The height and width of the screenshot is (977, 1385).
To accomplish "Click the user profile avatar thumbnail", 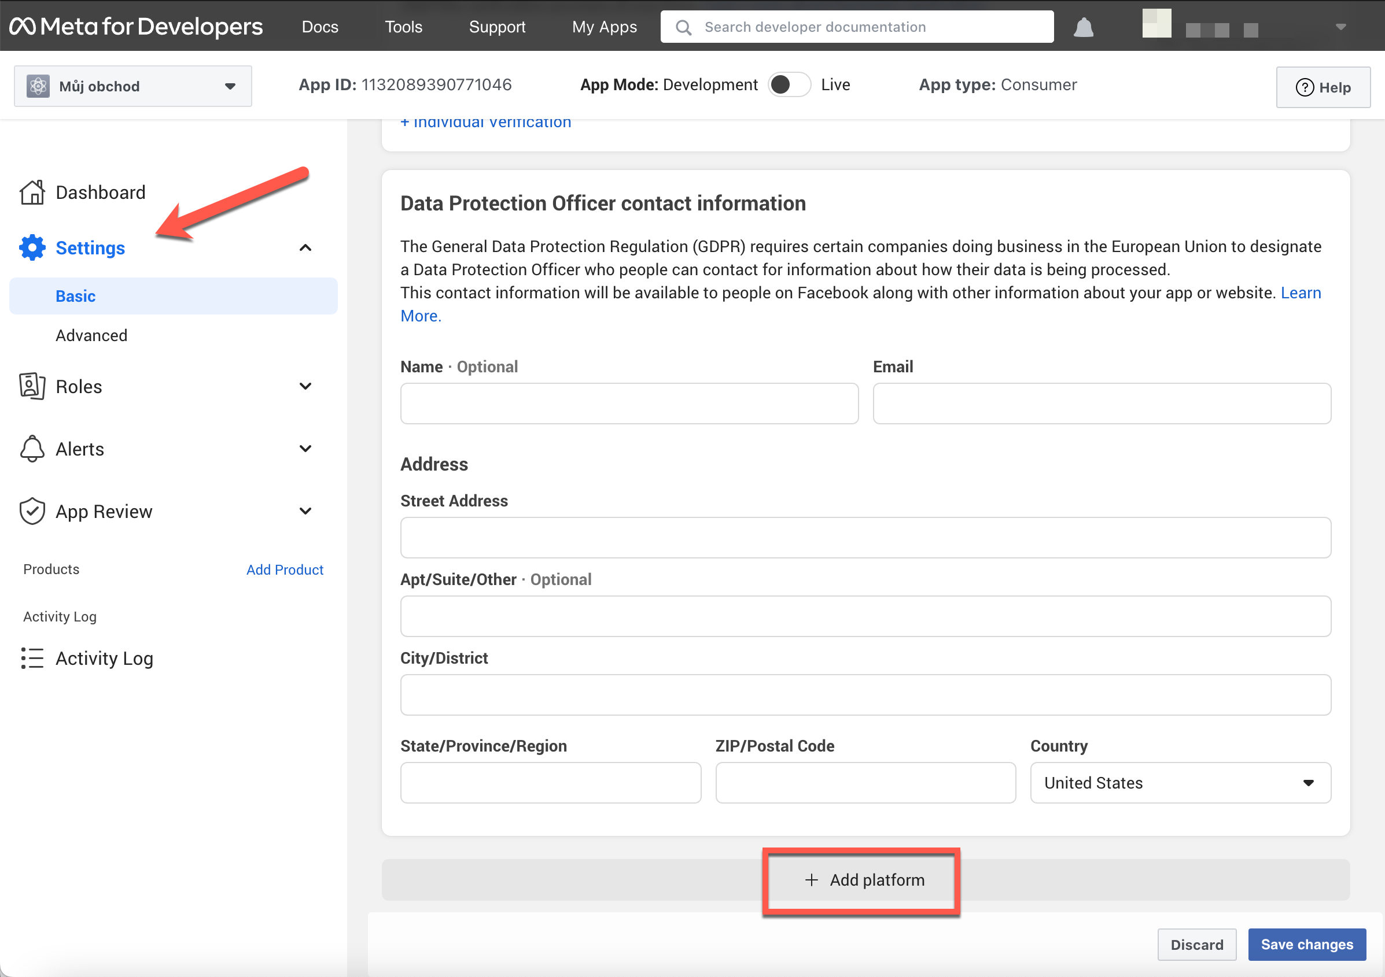I will click(x=1156, y=24).
